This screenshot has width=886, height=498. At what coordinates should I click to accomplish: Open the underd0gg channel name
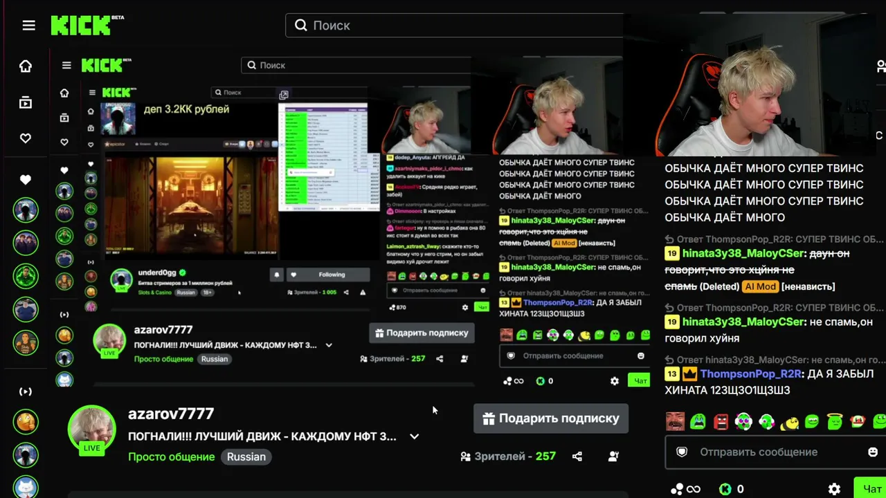158,273
